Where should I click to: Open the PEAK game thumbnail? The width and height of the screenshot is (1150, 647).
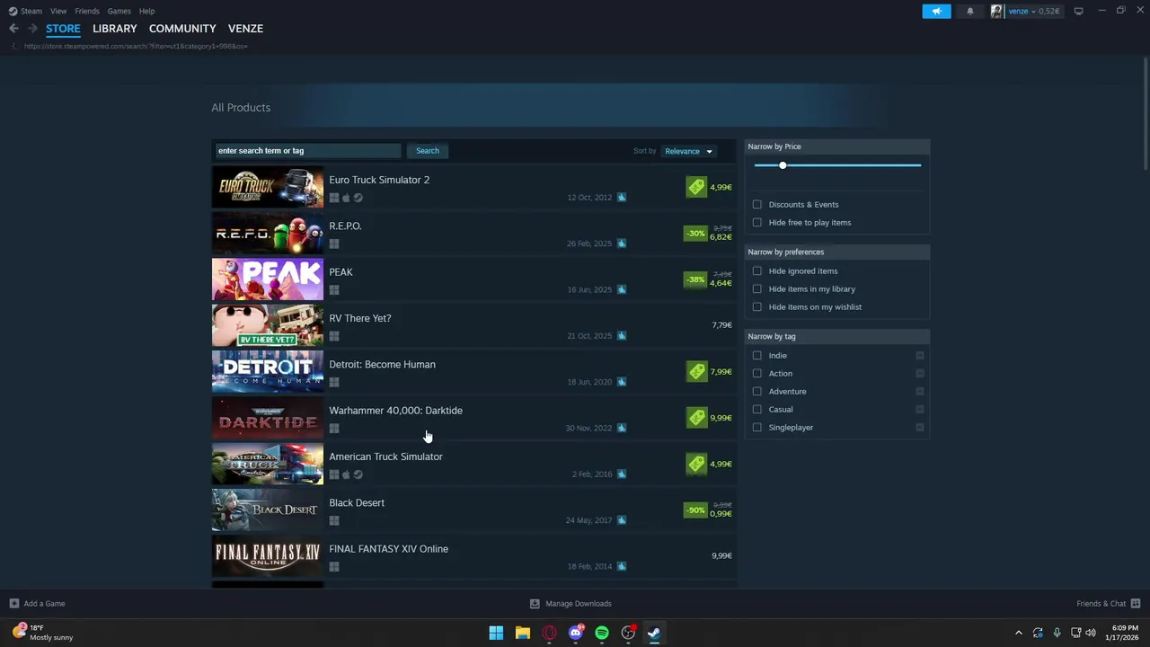click(268, 279)
